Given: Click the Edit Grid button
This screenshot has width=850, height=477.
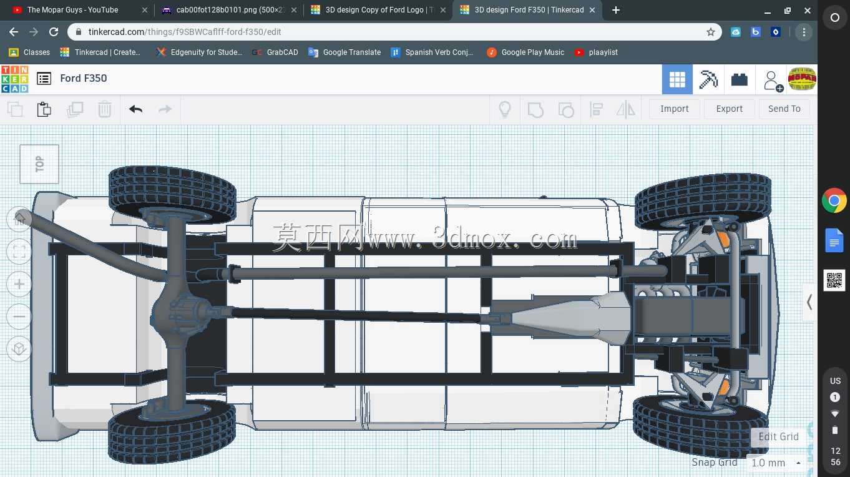Looking at the screenshot, I should (x=779, y=436).
